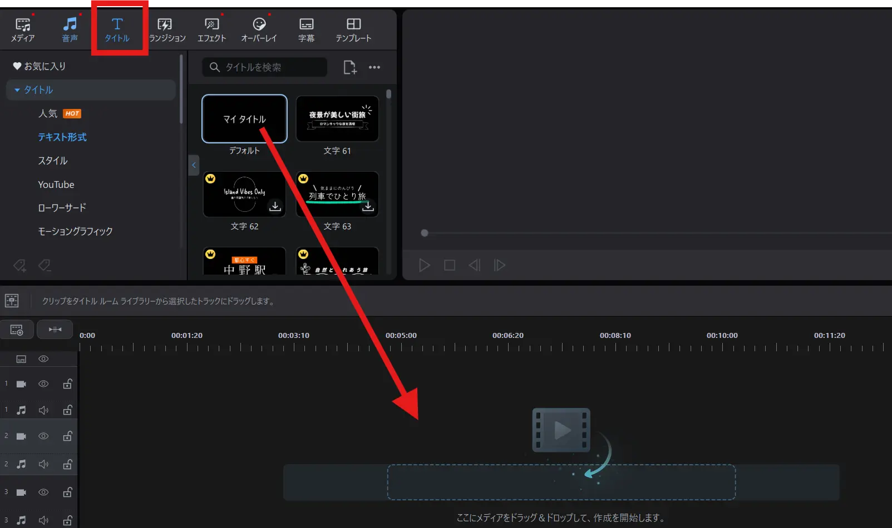Open the オーバーレイ tab
This screenshot has width=892, height=528.
259,30
